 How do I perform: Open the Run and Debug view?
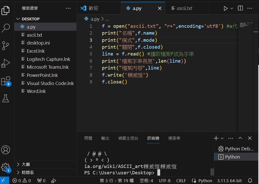pyautogui.click(x=5, y=63)
